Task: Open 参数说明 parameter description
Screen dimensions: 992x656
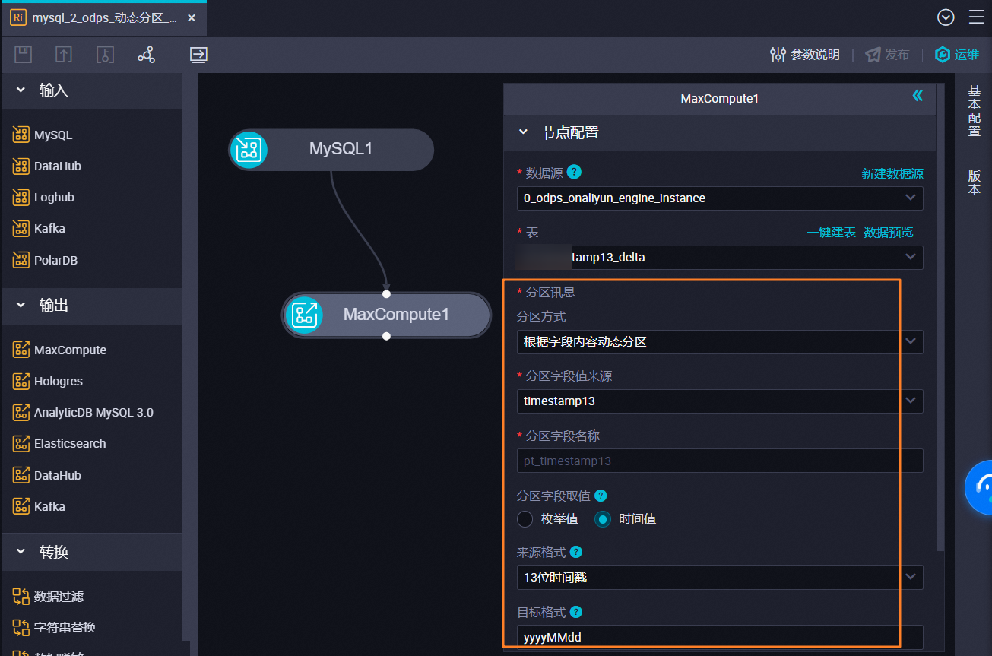Action: (x=805, y=55)
